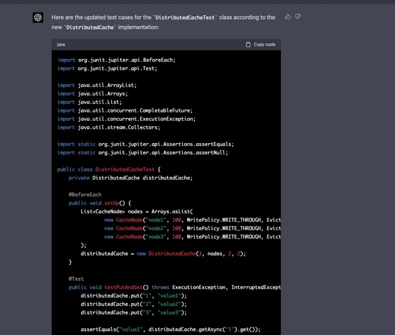Click the static import assertNull line
The height and width of the screenshot is (335, 395).
click(x=143, y=152)
